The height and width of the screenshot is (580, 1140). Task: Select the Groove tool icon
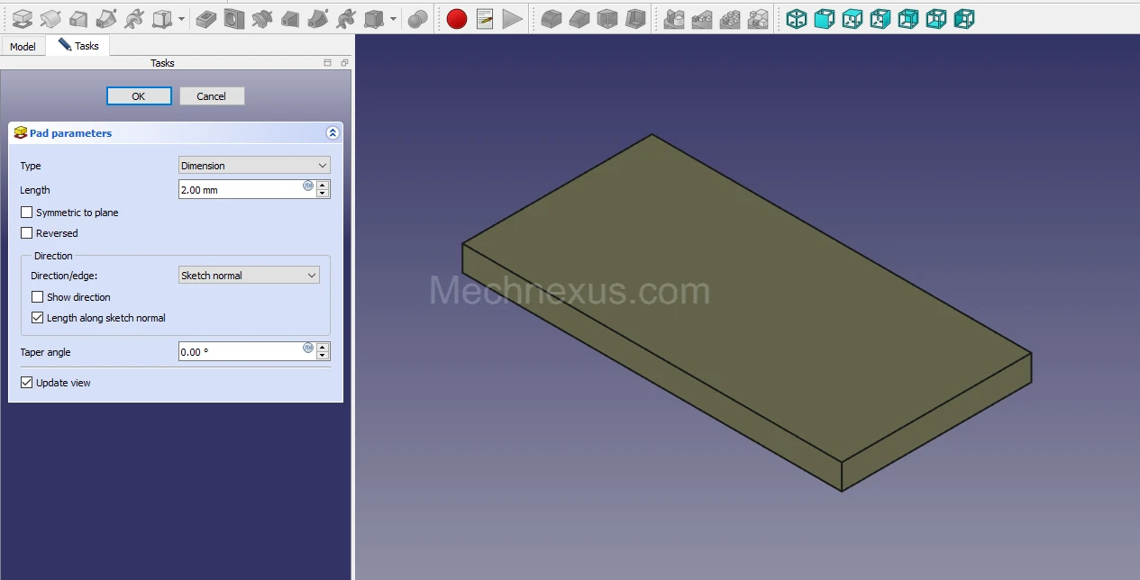pyautogui.click(x=262, y=18)
